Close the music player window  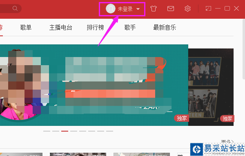click(236, 9)
